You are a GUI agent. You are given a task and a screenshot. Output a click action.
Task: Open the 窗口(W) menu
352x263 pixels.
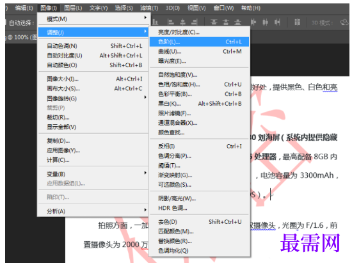point(223,8)
